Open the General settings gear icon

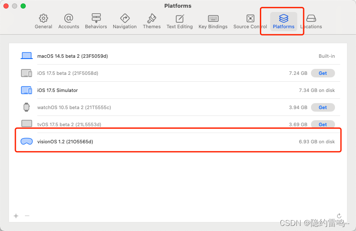point(43,18)
